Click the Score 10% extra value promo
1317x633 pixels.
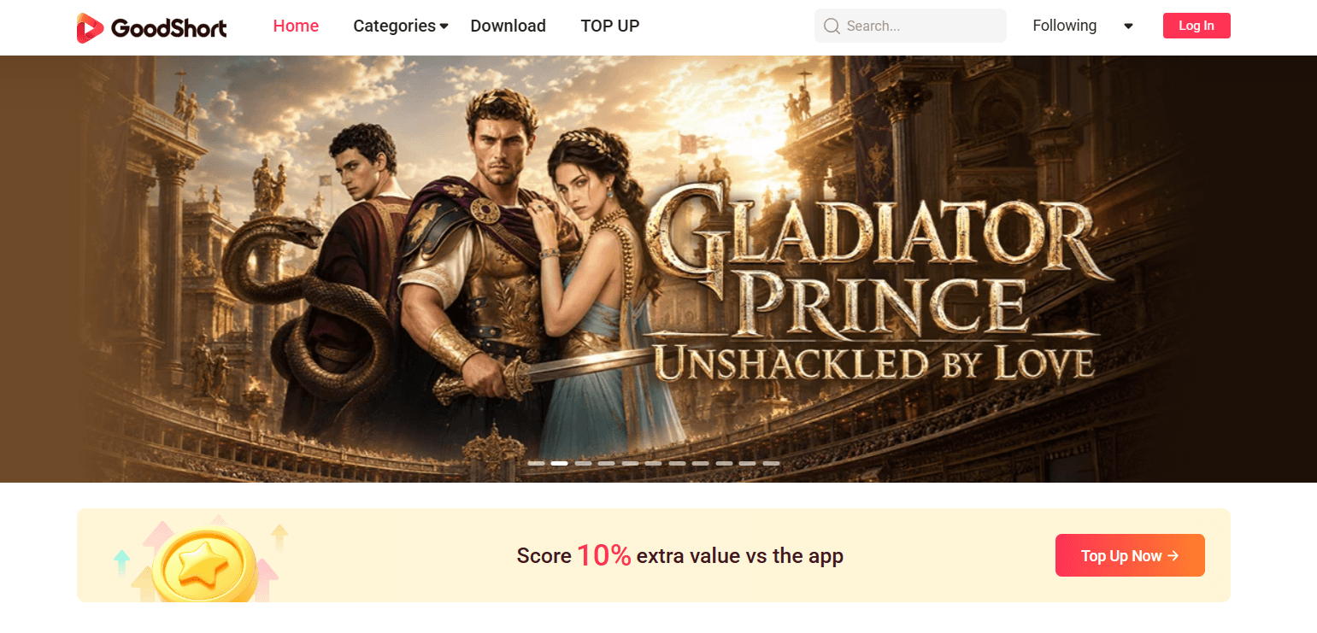[x=679, y=555]
